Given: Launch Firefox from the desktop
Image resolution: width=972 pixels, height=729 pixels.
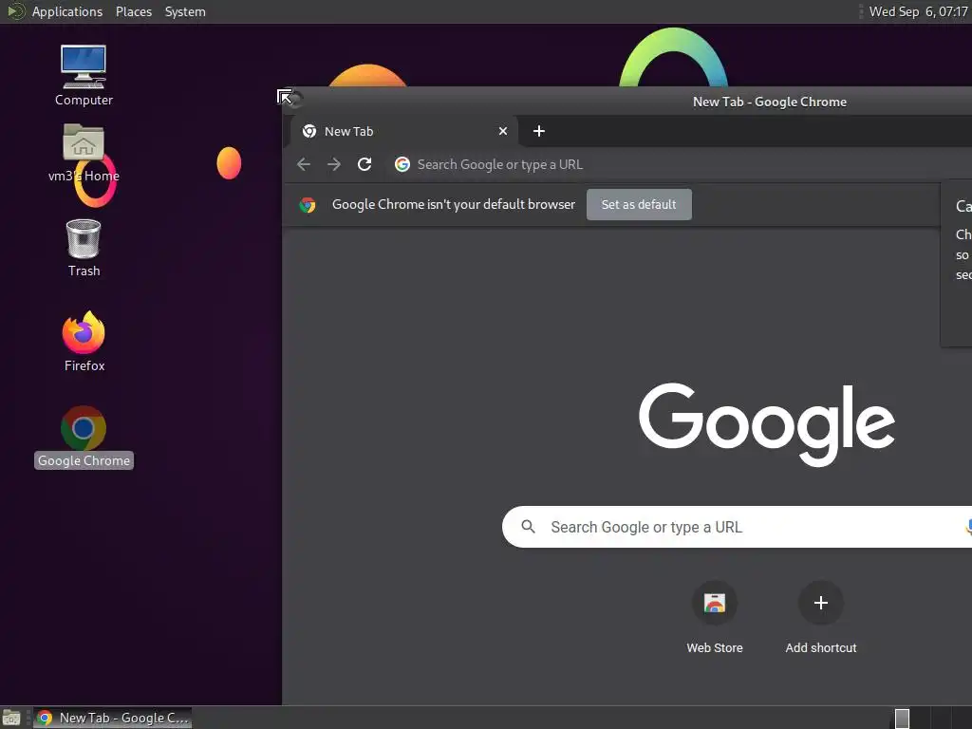Looking at the screenshot, I should click(x=84, y=341).
